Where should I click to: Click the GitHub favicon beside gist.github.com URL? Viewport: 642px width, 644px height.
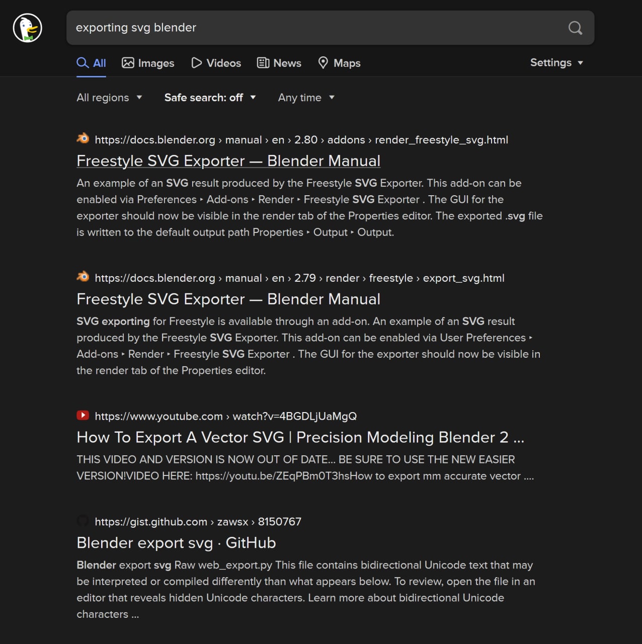pyautogui.click(x=83, y=520)
